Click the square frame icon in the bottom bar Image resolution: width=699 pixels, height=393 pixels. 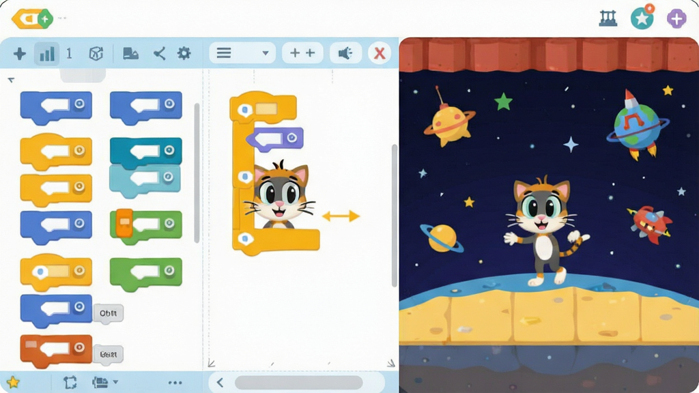[x=70, y=382]
